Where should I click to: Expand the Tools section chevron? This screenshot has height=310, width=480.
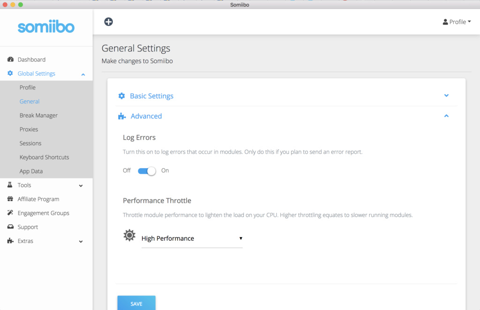tap(81, 185)
